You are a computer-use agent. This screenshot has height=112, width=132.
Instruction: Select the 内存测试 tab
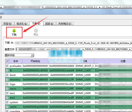tap(65, 24)
